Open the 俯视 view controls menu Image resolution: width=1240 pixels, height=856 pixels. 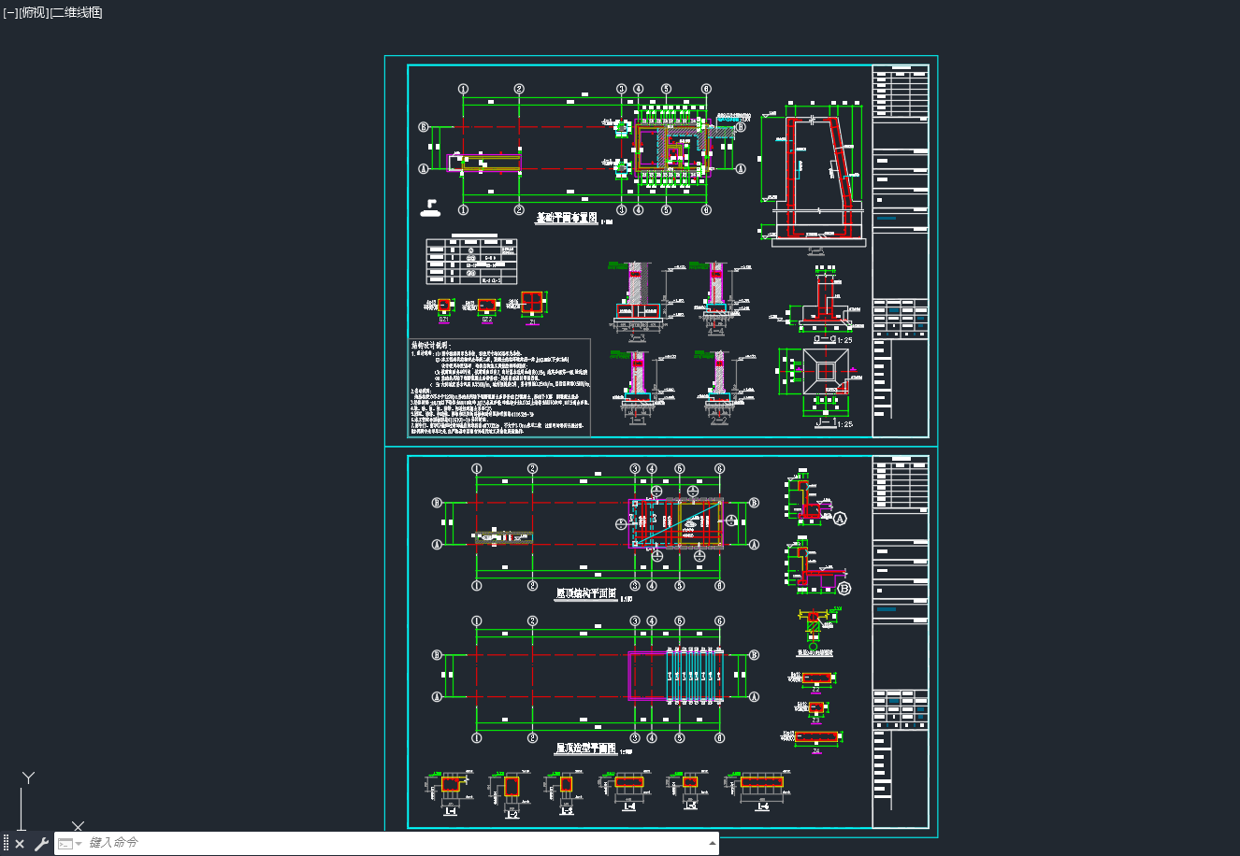tap(33, 12)
